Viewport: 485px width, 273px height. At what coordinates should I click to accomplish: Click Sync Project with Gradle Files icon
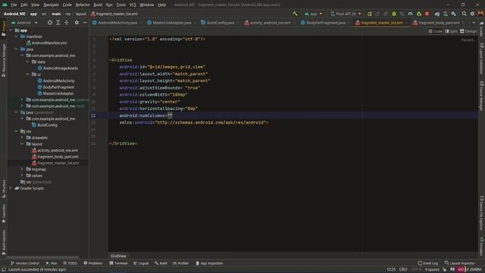(437, 14)
